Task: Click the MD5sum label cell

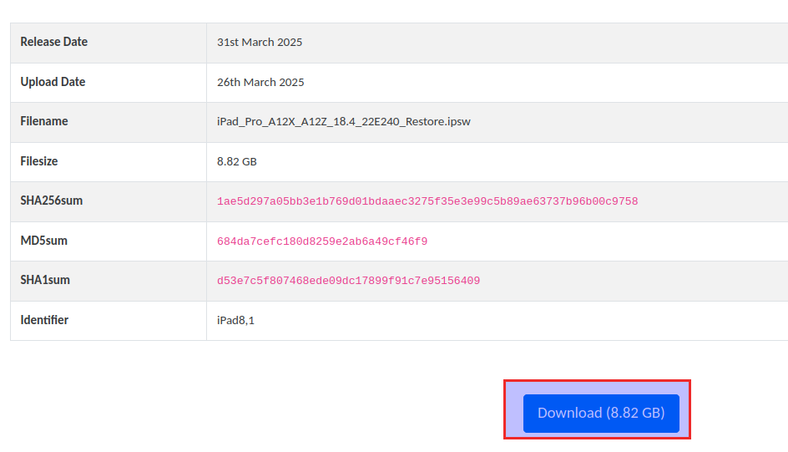Action: coord(44,241)
